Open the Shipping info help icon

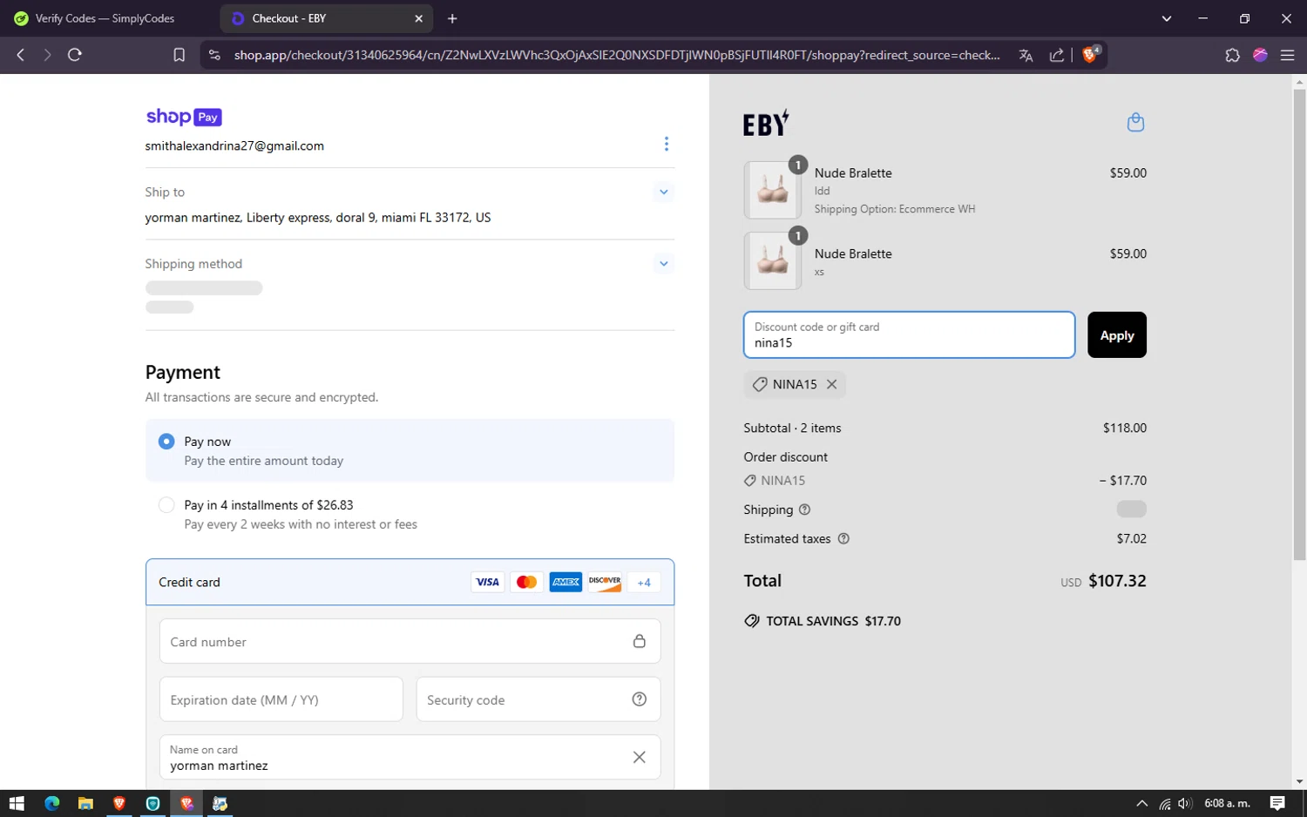click(x=804, y=510)
